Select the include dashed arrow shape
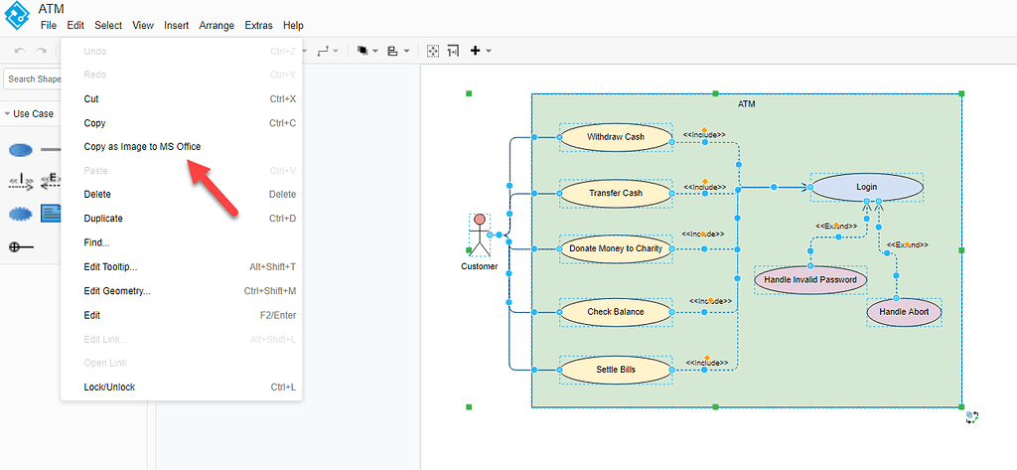This screenshot has height=470, width=1017. 21,181
